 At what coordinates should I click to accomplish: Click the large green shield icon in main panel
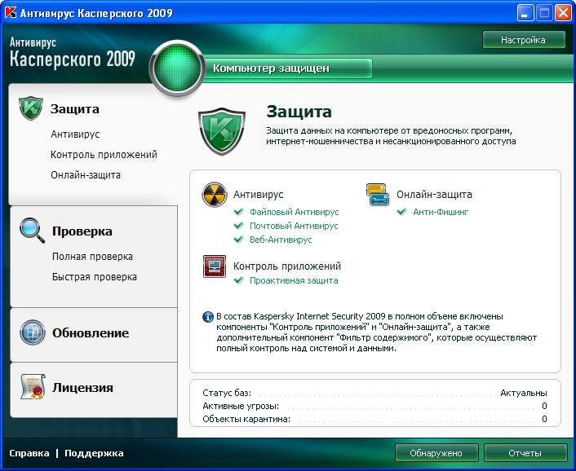pos(222,131)
